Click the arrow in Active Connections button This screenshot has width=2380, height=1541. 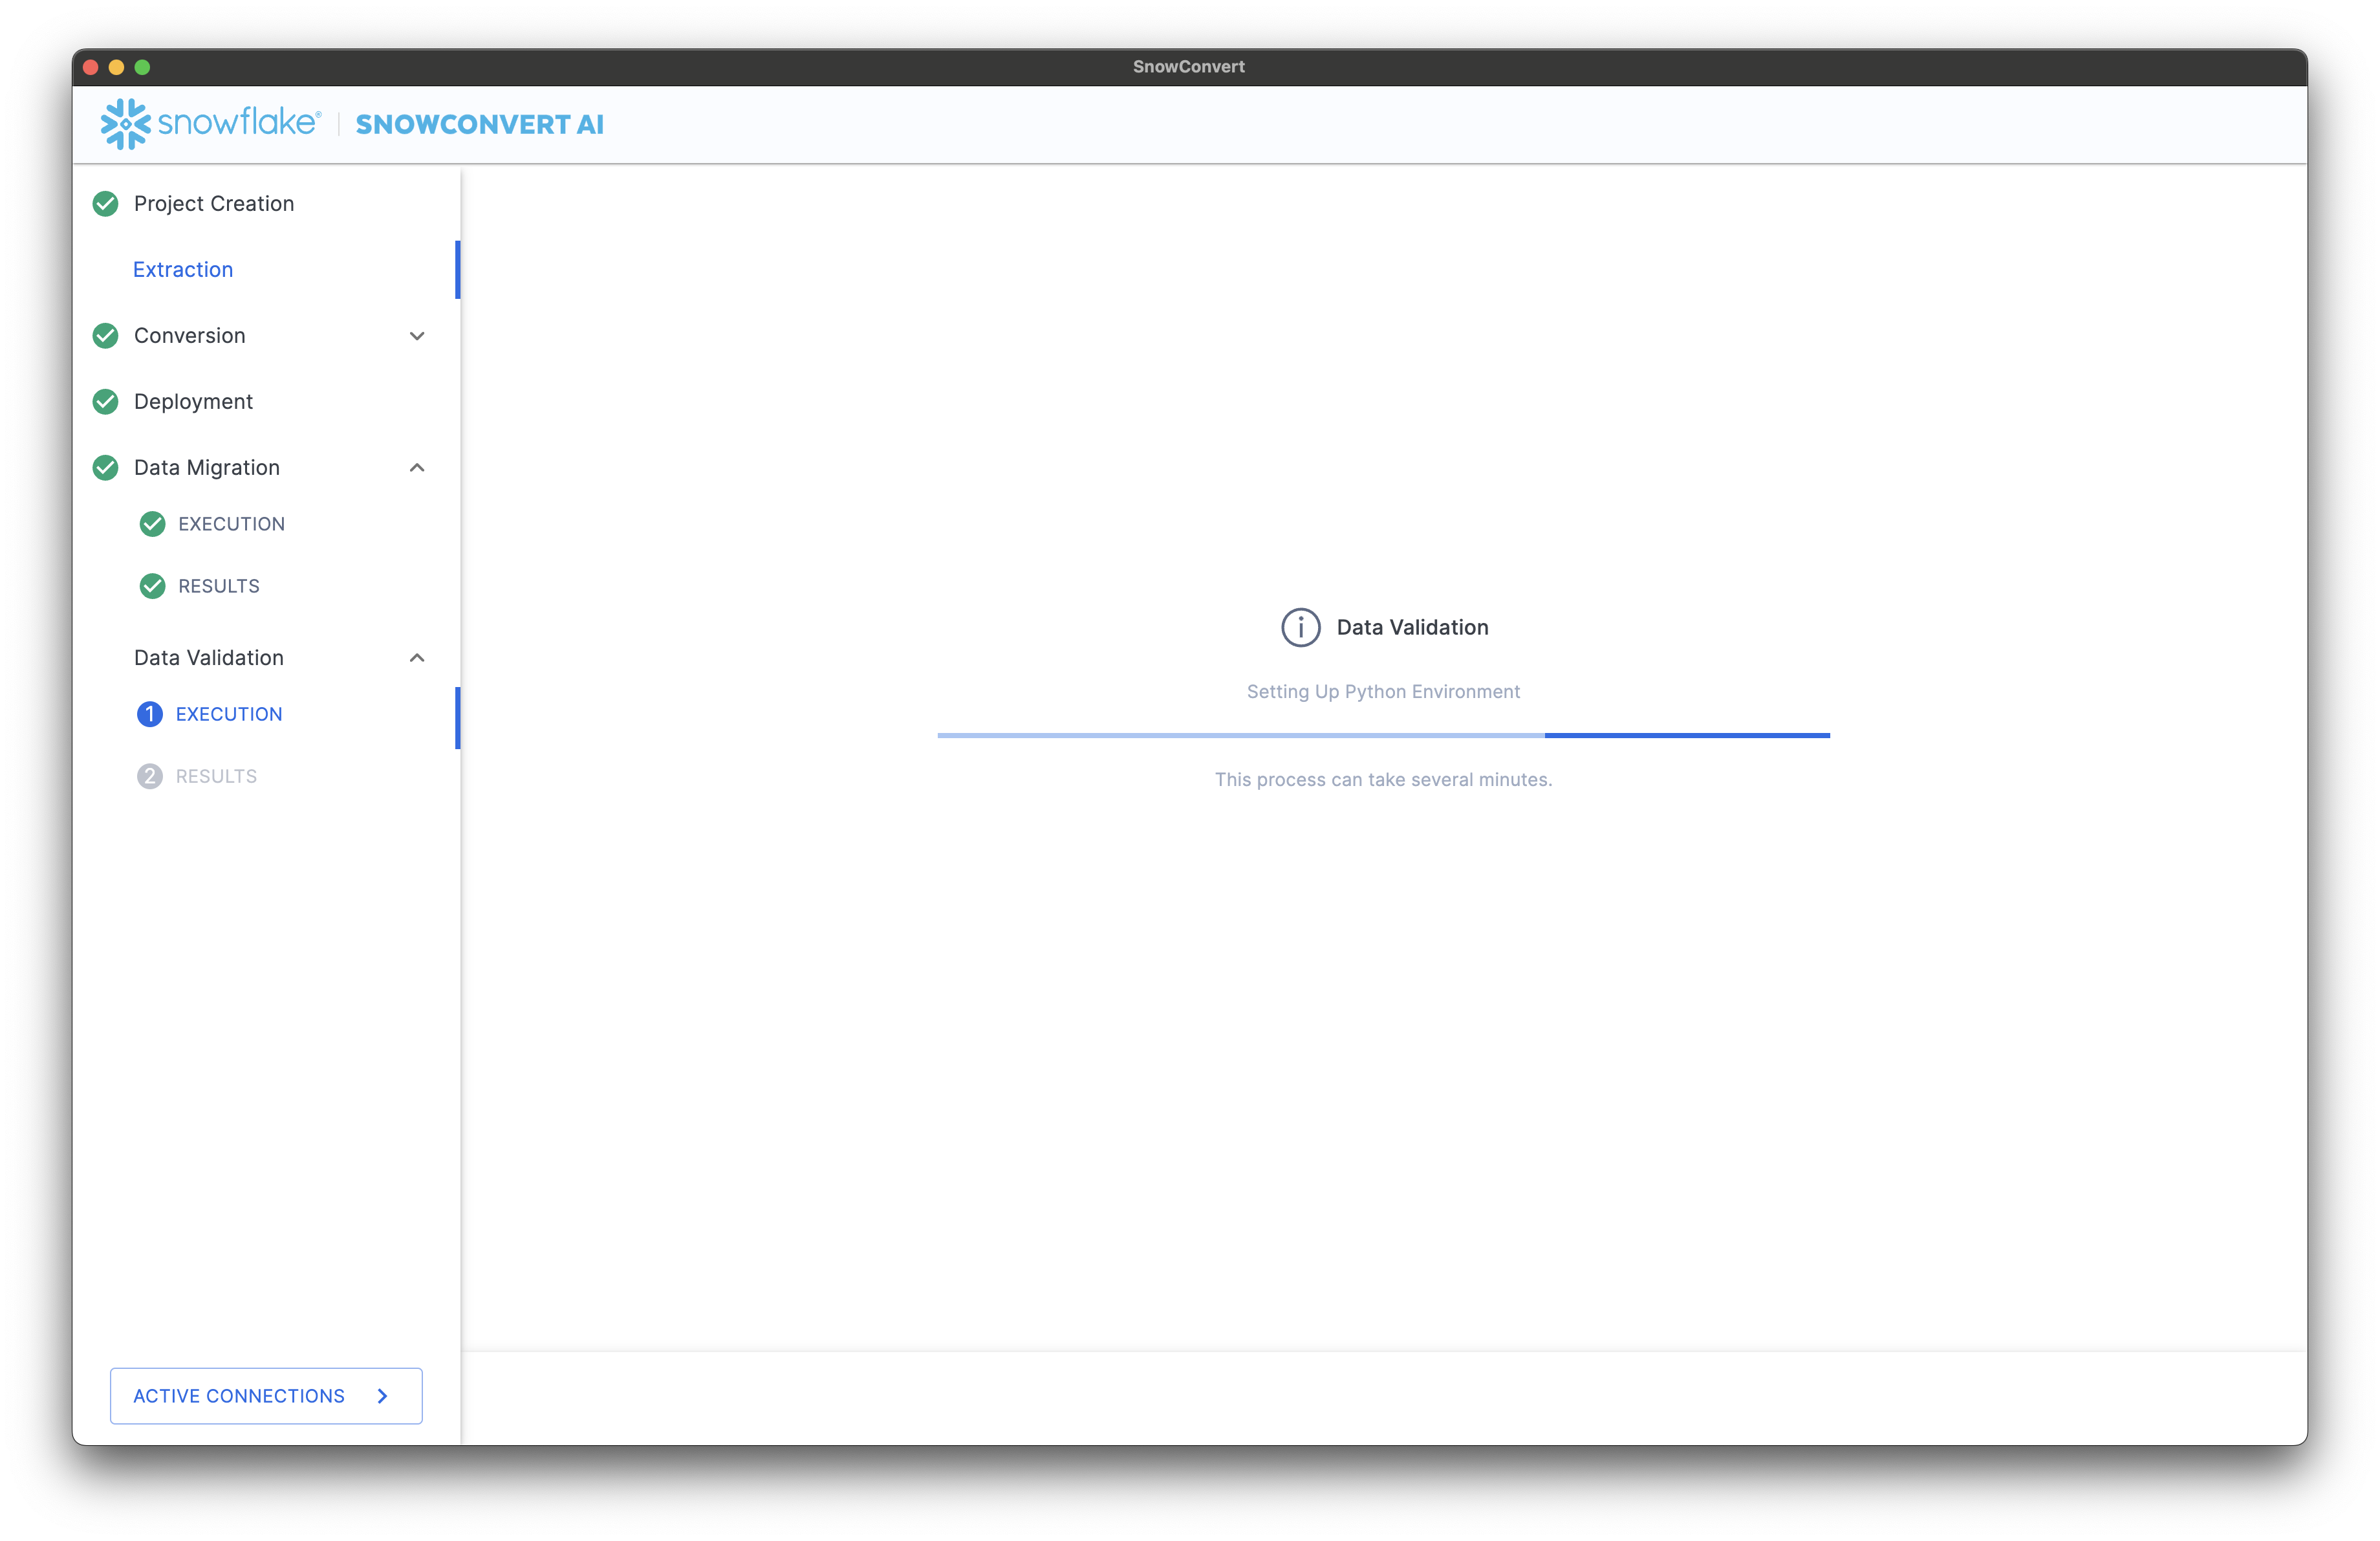383,1396
